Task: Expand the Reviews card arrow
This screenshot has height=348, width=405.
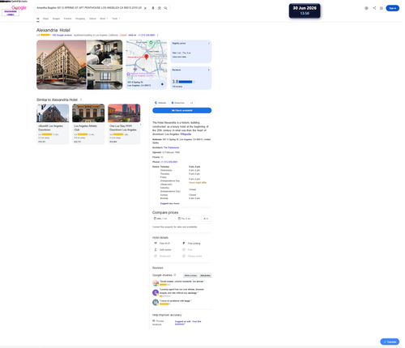Action: pos(209,70)
